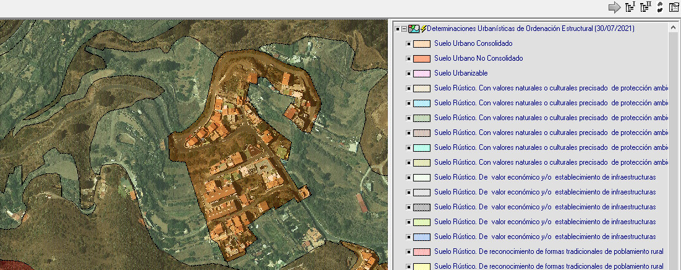Select label of the blue valor económico row
Image resolution: width=681 pixels, height=270 pixels.
[x=545, y=237]
